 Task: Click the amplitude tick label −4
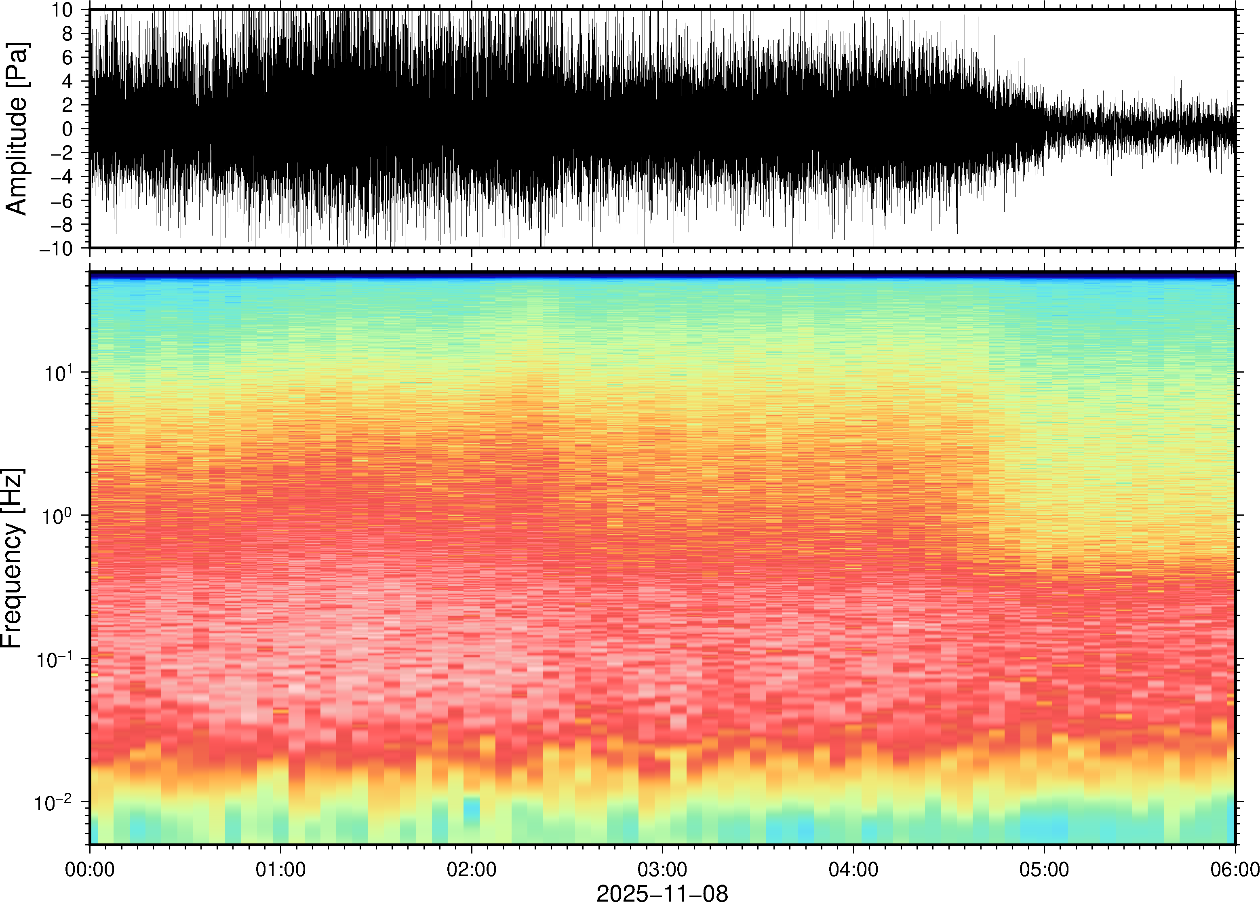[x=61, y=177]
